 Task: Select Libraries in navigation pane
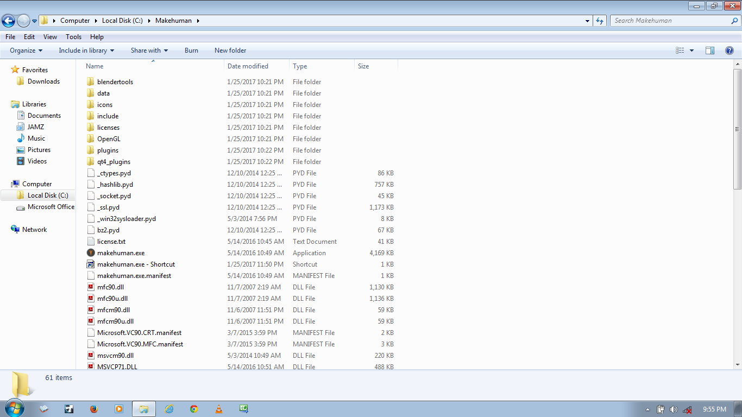[34, 104]
